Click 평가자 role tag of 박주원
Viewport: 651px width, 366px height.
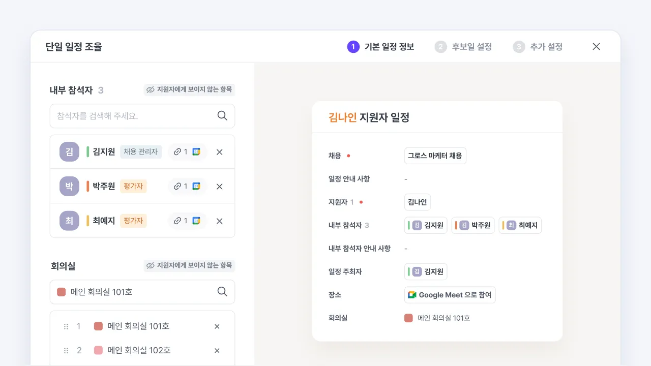click(133, 186)
